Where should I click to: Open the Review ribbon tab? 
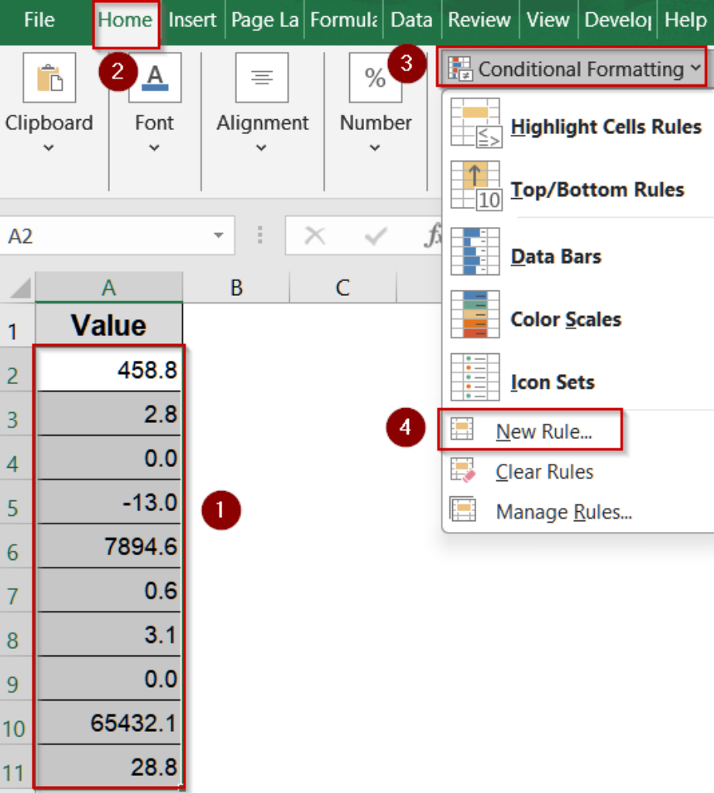point(479,20)
